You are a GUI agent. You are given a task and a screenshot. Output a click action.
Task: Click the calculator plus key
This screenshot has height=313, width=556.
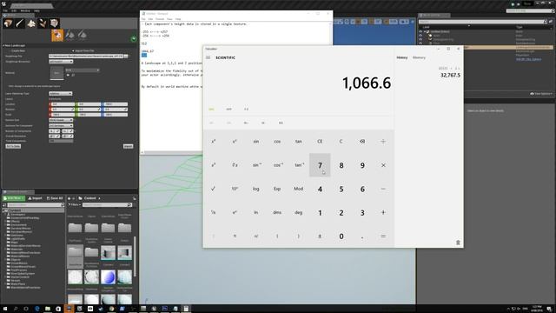click(383, 212)
